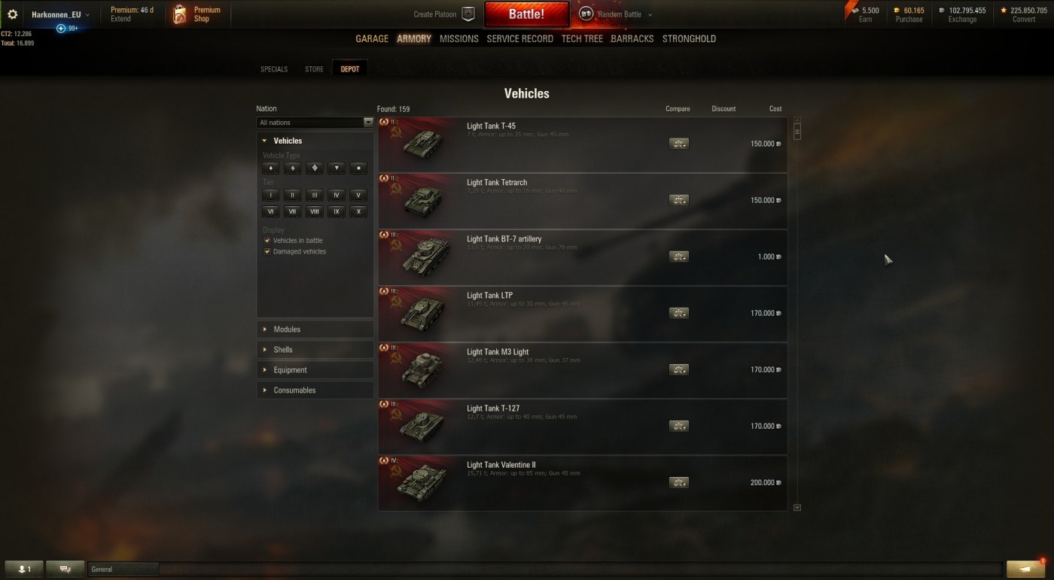Open settings via the gear icon
This screenshot has height=580, width=1054.
[x=12, y=14]
